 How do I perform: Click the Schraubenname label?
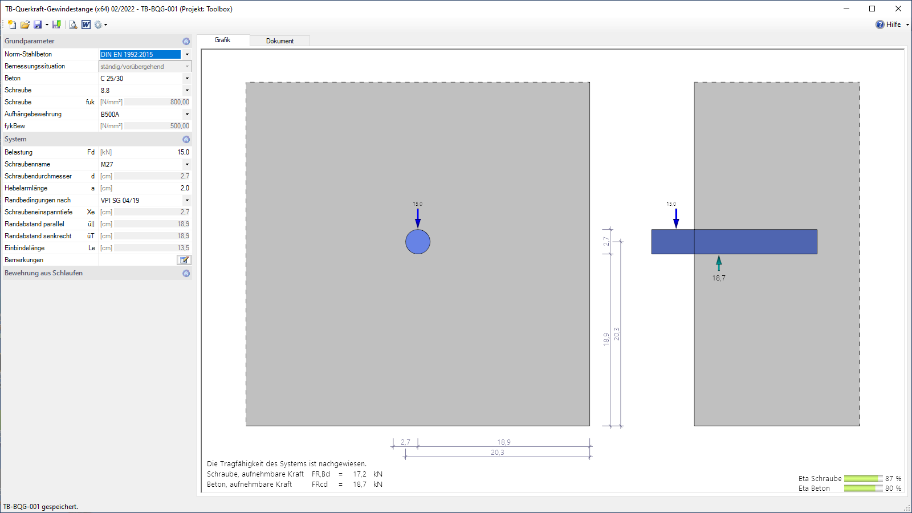tap(27, 164)
